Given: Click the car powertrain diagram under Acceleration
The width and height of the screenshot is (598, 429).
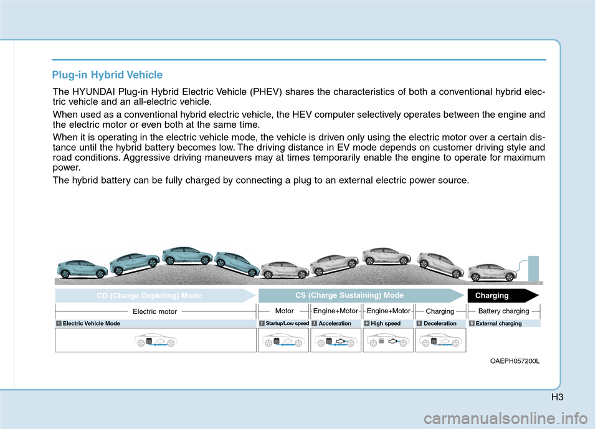Looking at the screenshot, I should (336, 340).
